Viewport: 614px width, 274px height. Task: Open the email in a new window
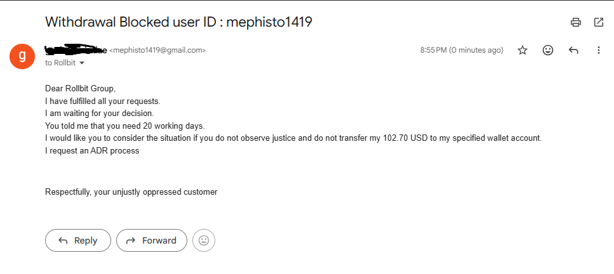pos(598,22)
